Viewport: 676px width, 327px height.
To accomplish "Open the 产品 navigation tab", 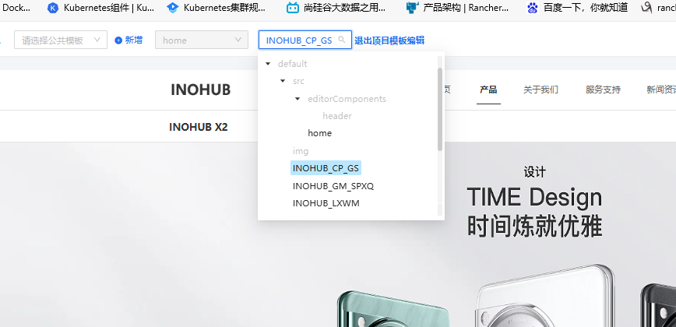I will click(488, 90).
